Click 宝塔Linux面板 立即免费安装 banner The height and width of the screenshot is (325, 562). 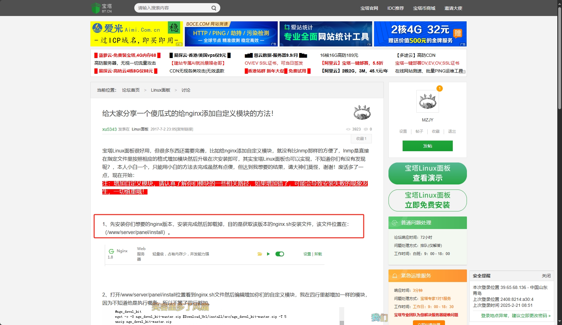[x=427, y=200]
